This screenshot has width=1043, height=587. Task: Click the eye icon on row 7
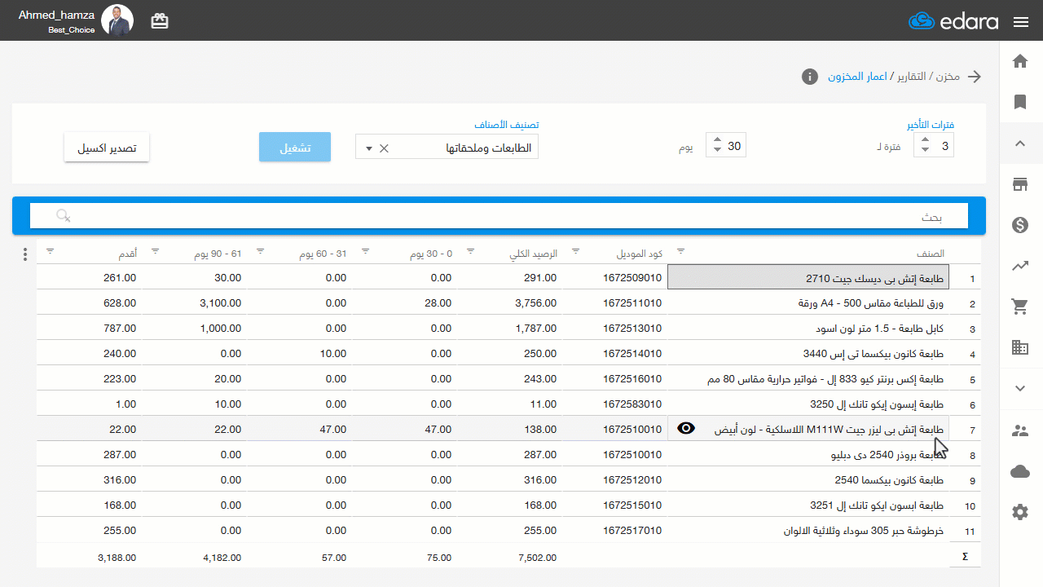pyautogui.click(x=686, y=428)
